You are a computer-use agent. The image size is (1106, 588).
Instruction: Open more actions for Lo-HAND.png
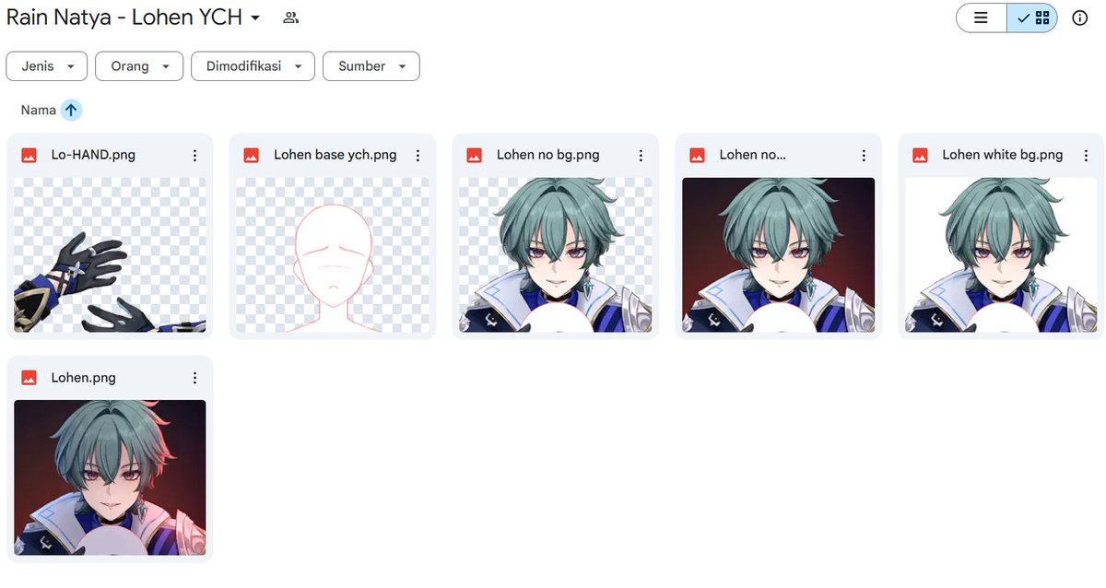coord(194,156)
